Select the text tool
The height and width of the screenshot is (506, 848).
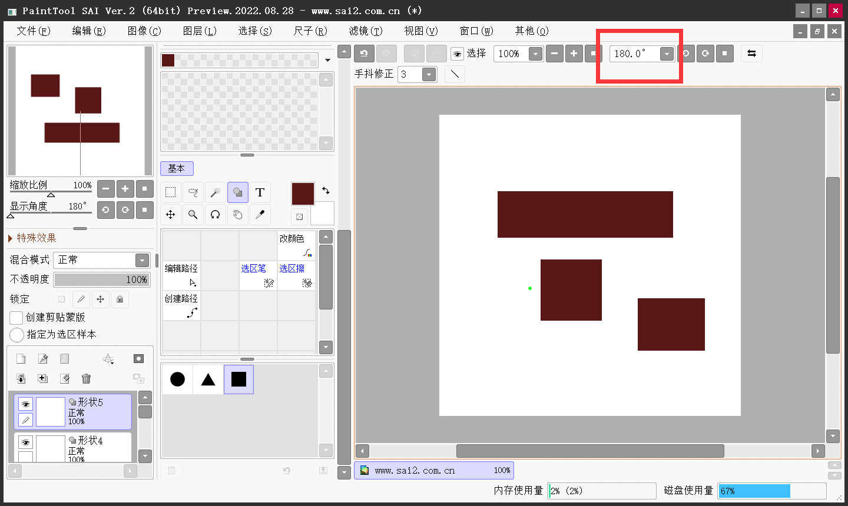260,192
